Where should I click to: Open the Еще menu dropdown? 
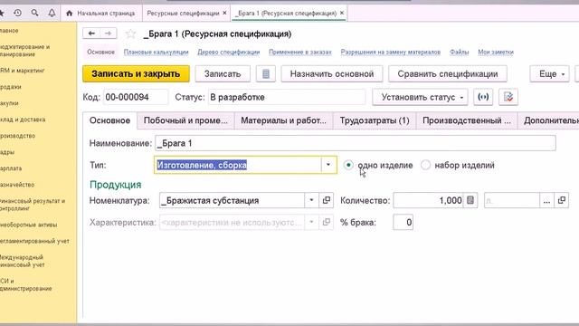point(549,74)
